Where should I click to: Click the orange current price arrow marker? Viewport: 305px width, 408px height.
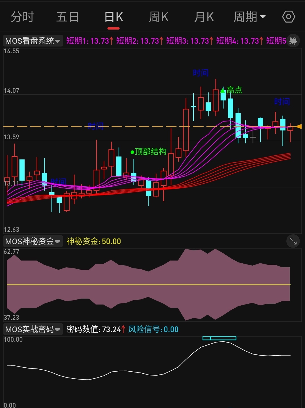tap(298, 127)
